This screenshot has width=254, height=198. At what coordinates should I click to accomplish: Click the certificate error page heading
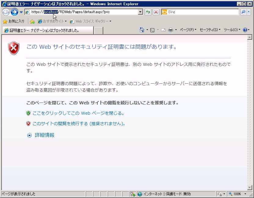click(x=102, y=47)
